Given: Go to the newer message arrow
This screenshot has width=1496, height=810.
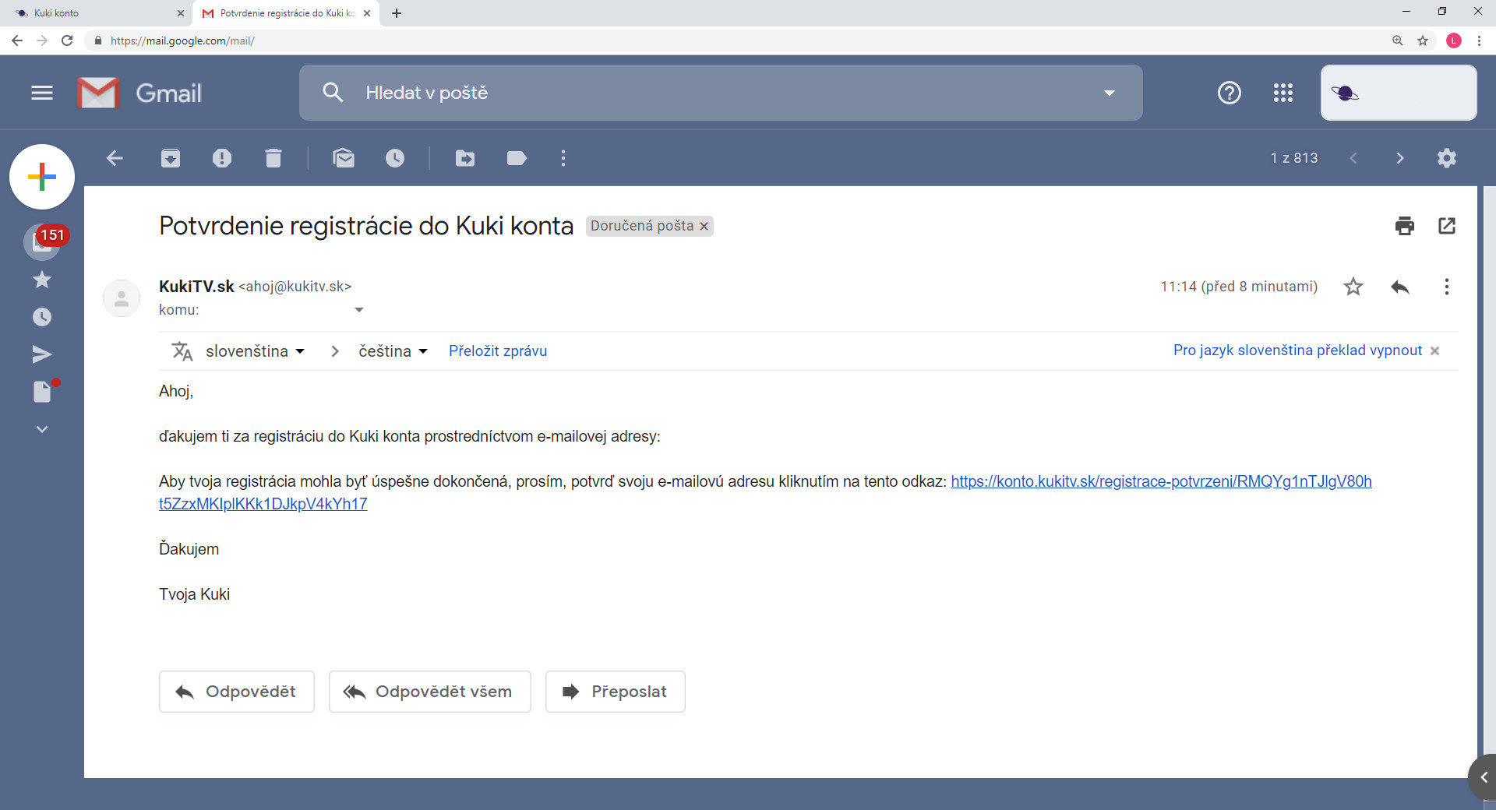Looking at the screenshot, I should (x=1353, y=158).
